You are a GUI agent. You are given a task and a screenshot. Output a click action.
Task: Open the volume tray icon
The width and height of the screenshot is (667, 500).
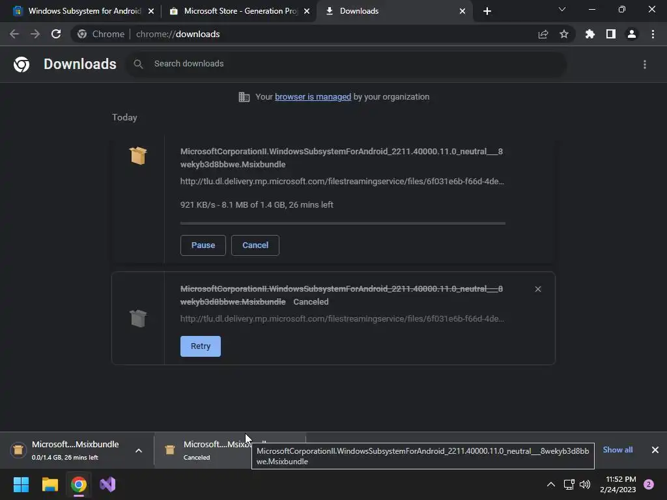[586, 484]
